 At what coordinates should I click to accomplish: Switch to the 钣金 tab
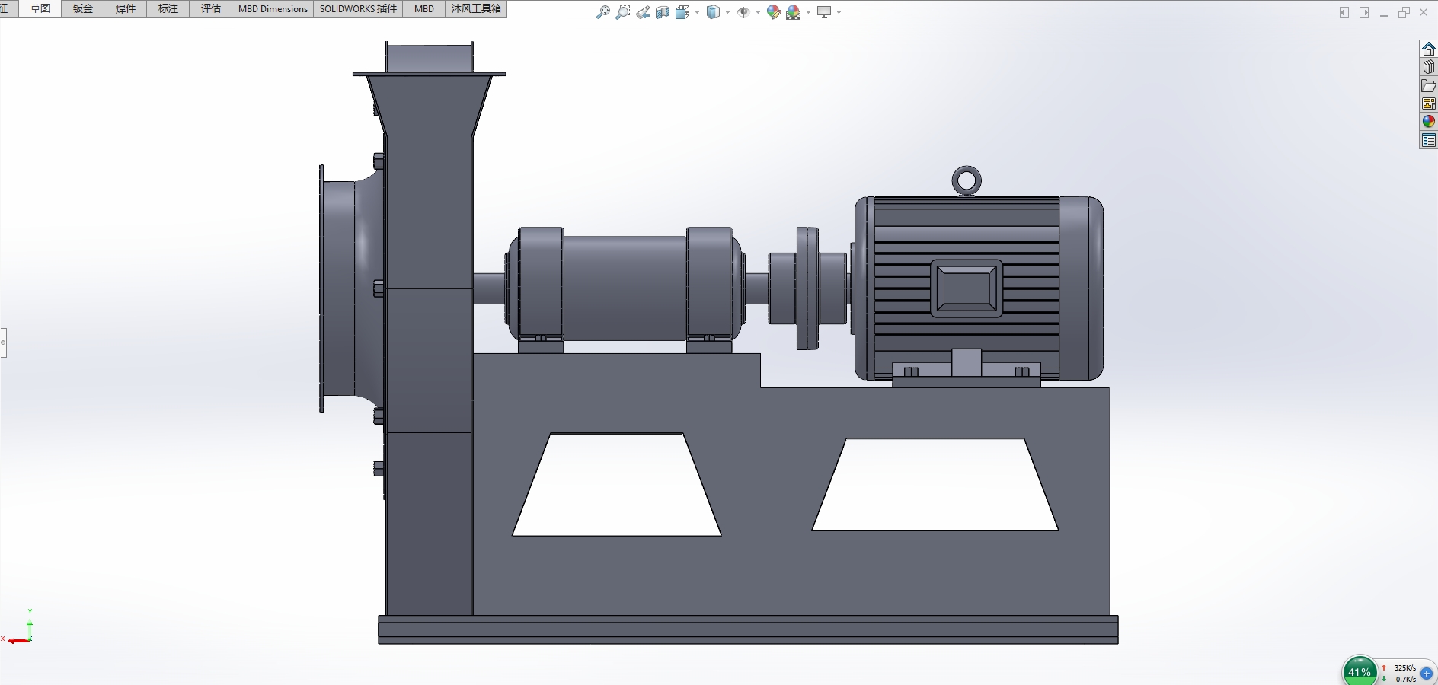point(83,9)
